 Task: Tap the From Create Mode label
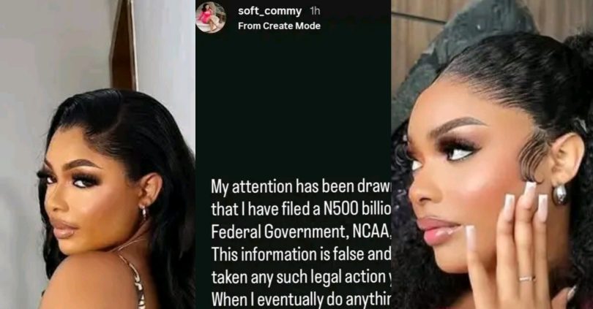(279, 26)
